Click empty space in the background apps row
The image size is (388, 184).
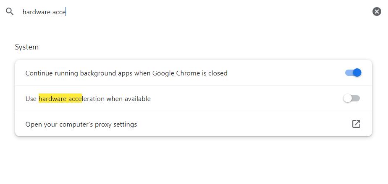click(x=286, y=73)
